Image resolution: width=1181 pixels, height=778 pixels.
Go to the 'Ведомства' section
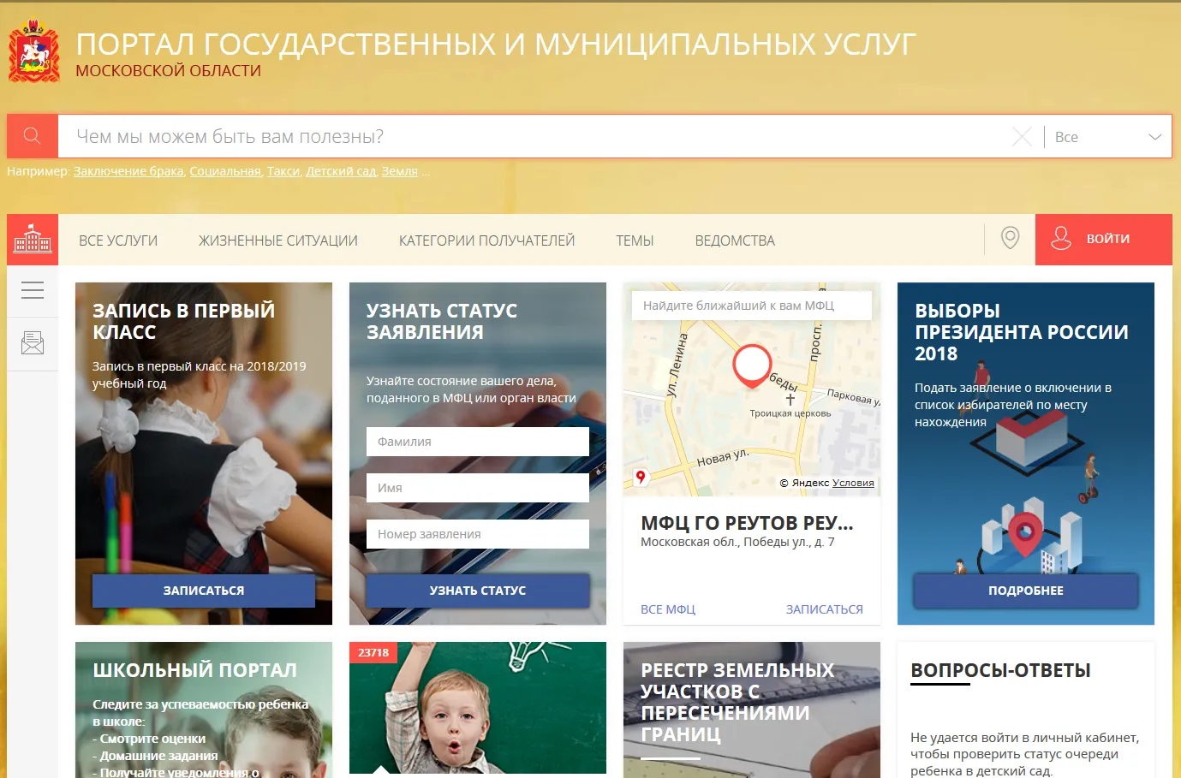pyautogui.click(x=735, y=241)
